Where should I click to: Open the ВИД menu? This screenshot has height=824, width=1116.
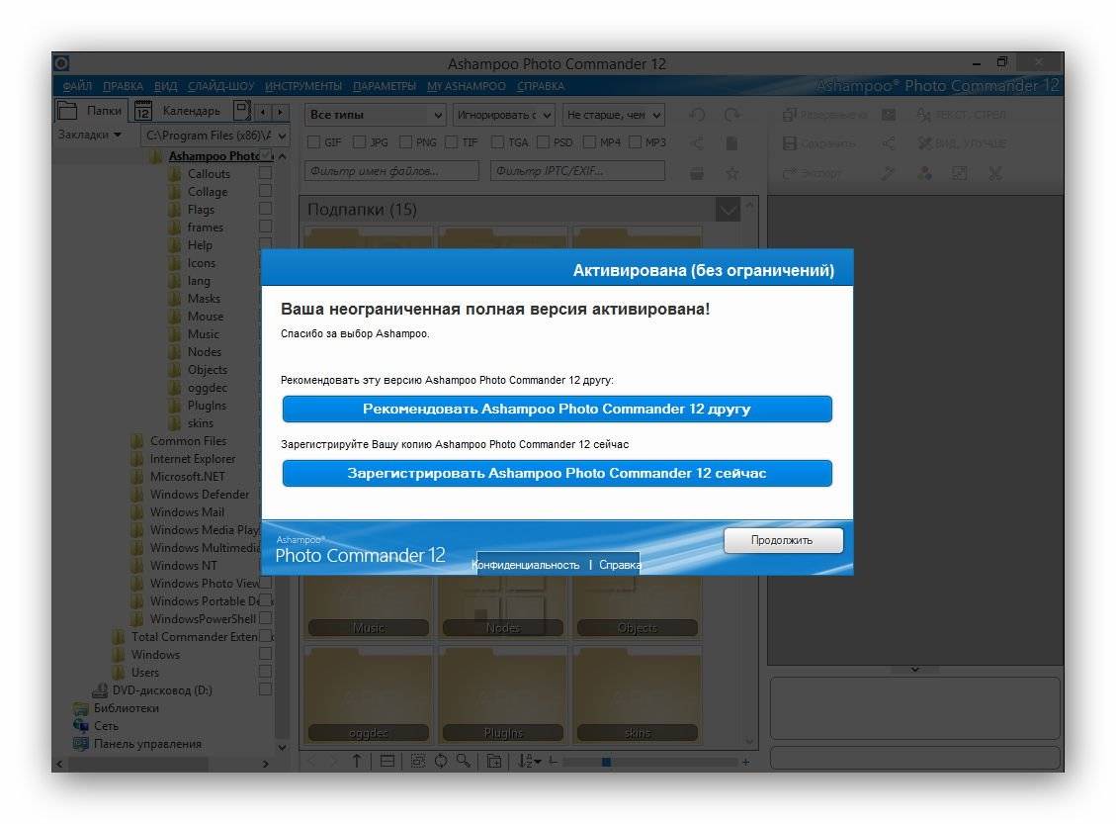pos(166,86)
